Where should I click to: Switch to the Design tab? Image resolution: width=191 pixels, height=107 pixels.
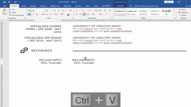click(x=33, y=6)
